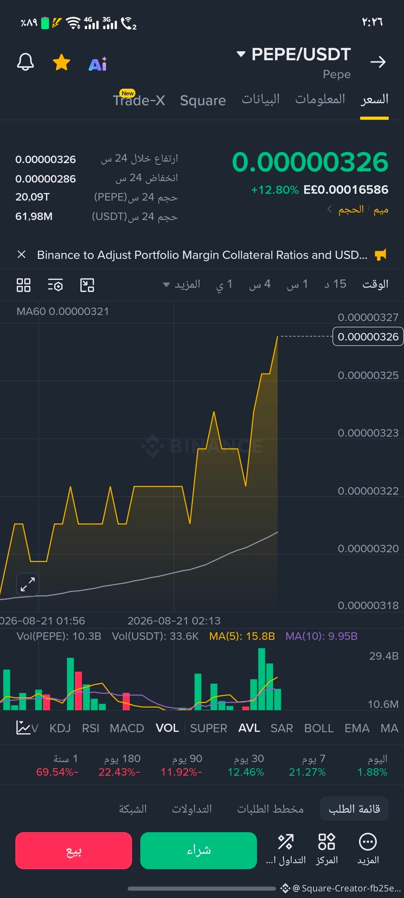This screenshot has height=898, width=404.
Task: Select the الوقت line chart view
Action: click(375, 284)
